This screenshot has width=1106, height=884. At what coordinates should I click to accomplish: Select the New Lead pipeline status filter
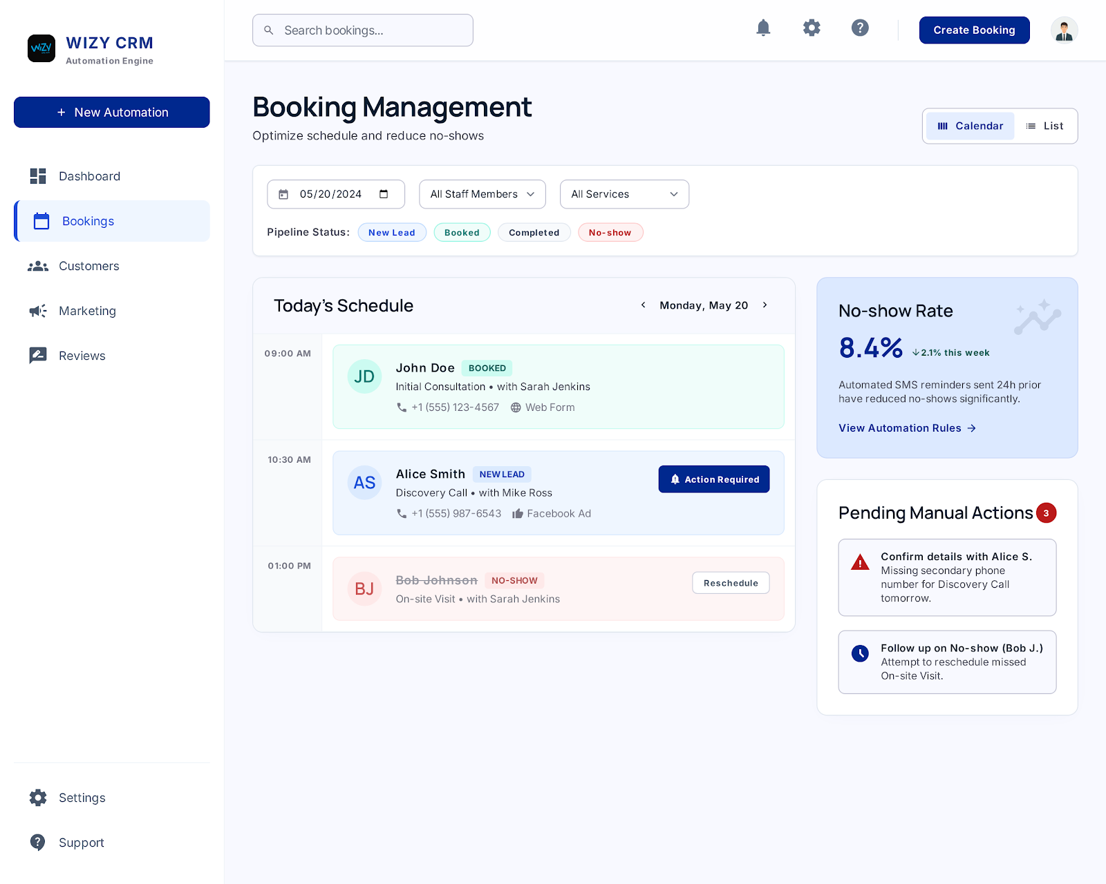(392, 232)
